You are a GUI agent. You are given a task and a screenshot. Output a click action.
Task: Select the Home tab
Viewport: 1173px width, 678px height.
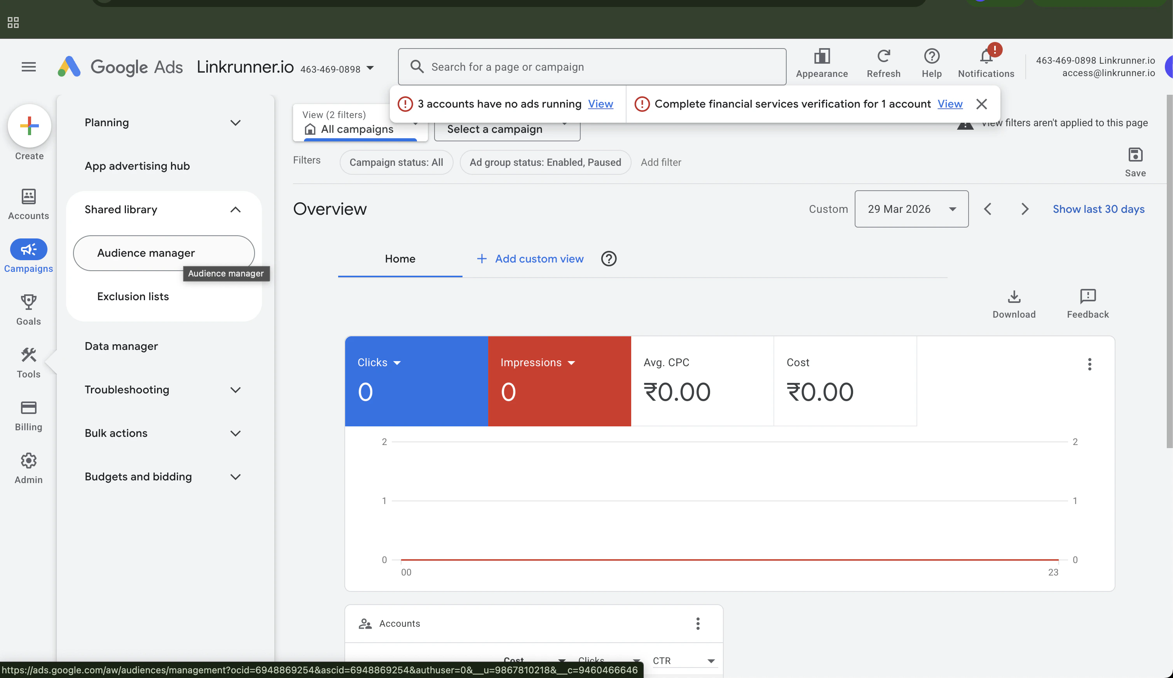pyautogui.click(x=400, y=259)
